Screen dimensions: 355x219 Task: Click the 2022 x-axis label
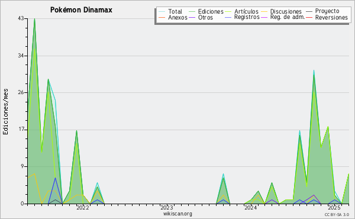(83, 208)
